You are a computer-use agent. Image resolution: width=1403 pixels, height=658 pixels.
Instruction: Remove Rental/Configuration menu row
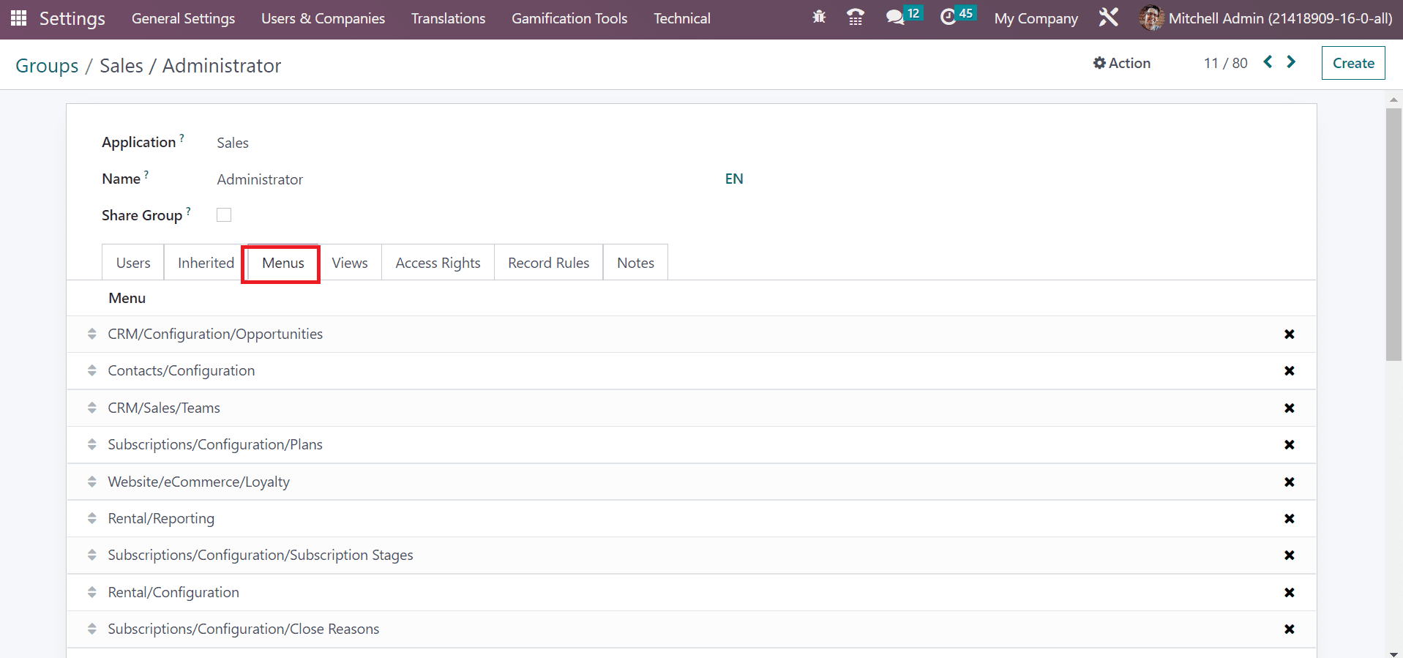pyautogui.click(x=1290, y=593)
